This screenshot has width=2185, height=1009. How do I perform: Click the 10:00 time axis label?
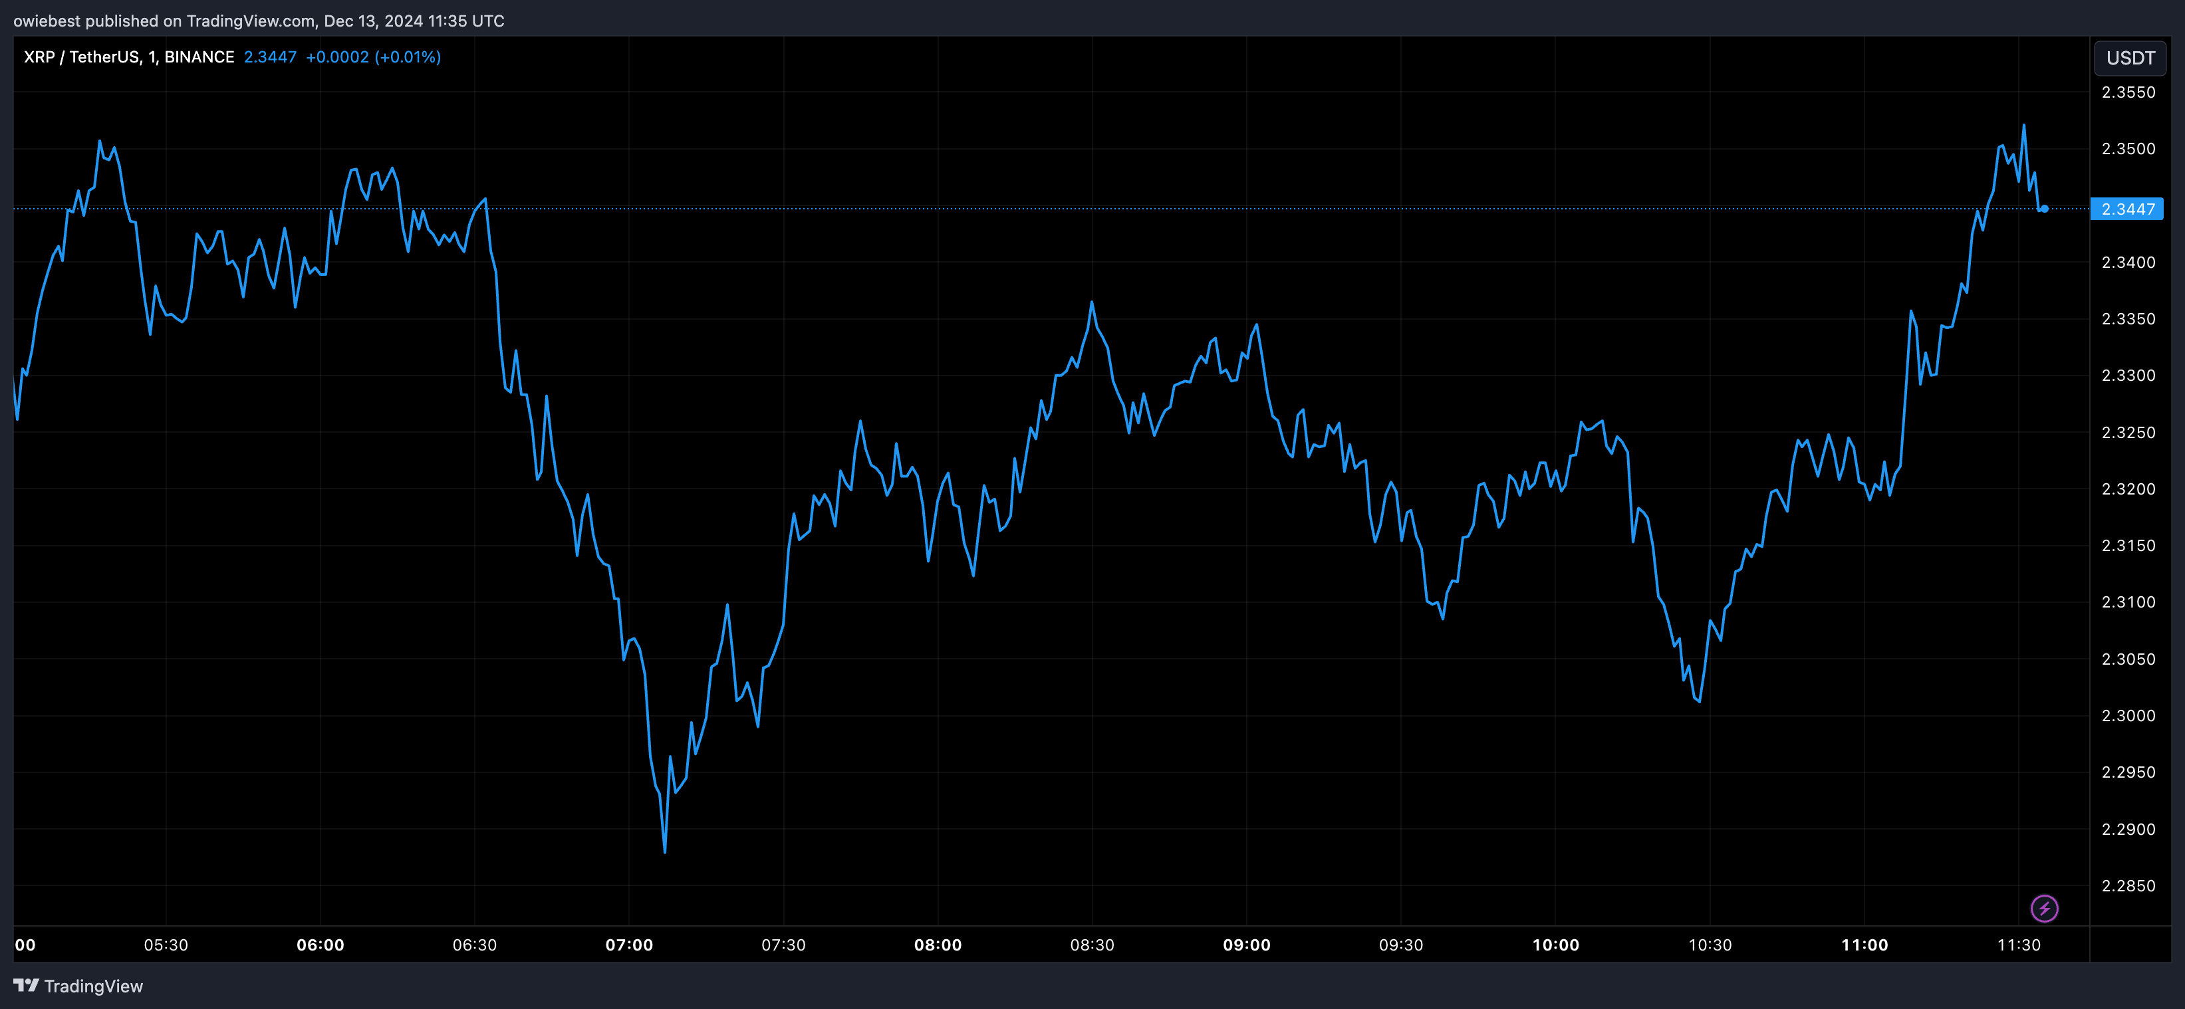[x=1555, y=945]
